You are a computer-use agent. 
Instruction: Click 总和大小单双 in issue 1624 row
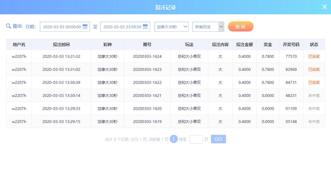pos(189,56)
